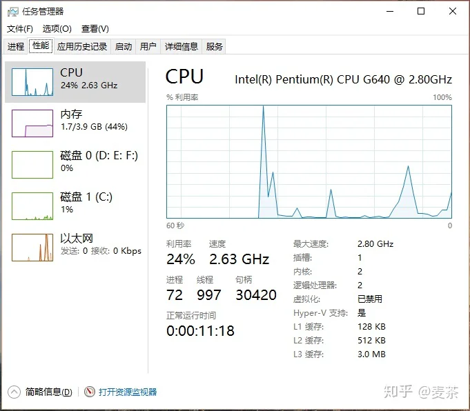The width and height of the screenshot is (470, 411).
Task: Switch to the 用户 tab
Action: point(148,46)
